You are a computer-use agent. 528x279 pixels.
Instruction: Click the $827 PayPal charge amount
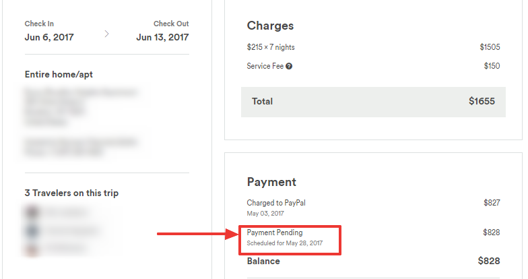click(492, 202)
